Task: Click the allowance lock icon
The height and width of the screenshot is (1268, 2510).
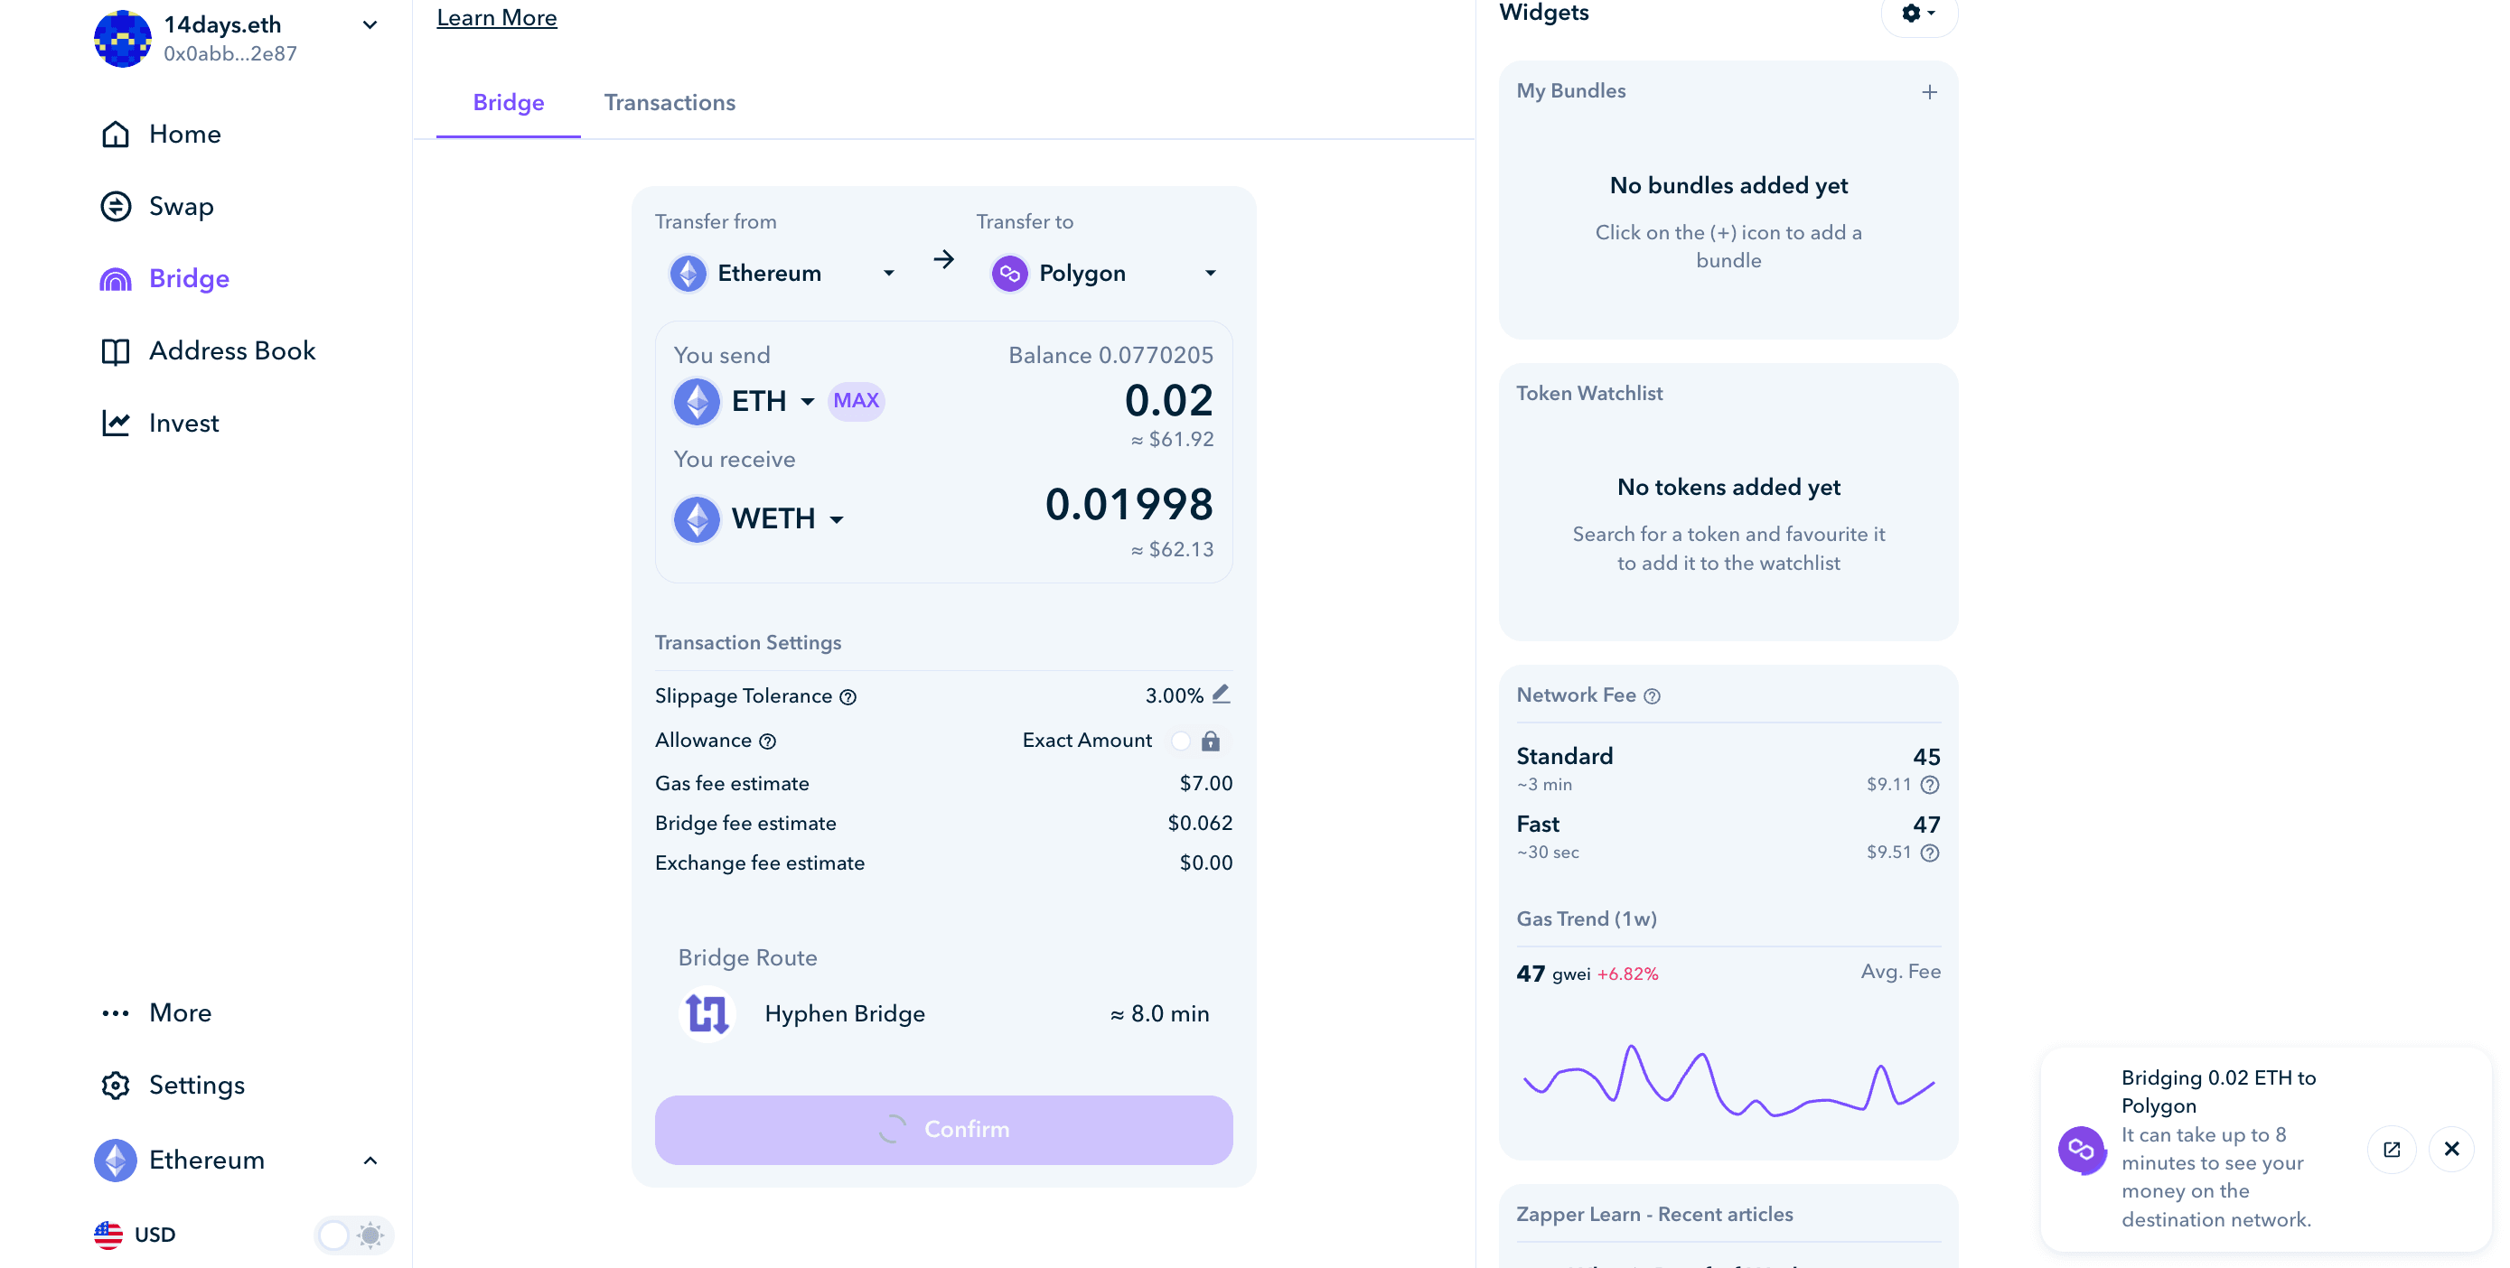Action: 1211,741
